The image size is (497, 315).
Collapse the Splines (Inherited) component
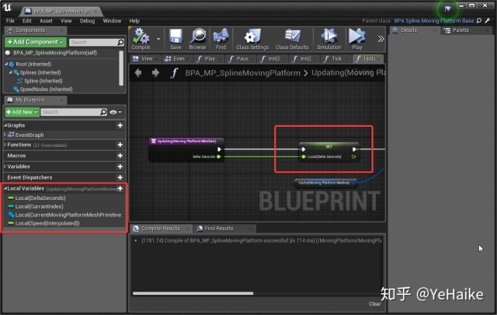pyautogui.click(x=10, y=72)
